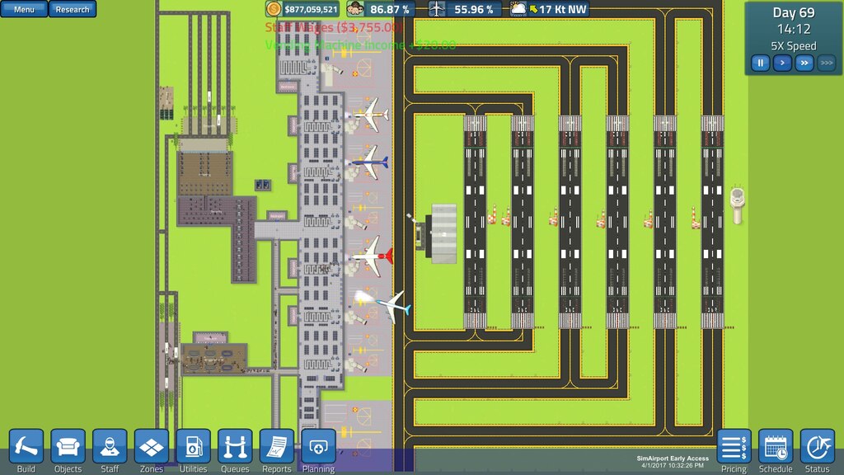Open the Build hammer tool
The image size is (844, 475).
coord(26,446)
